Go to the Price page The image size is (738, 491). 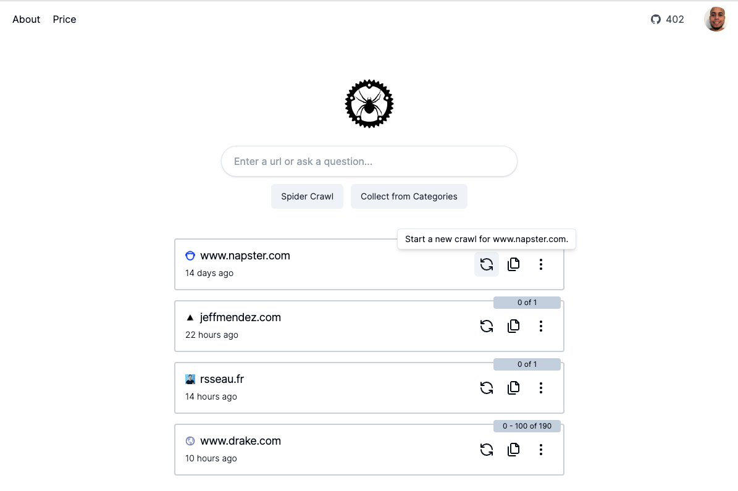coord(64,19)
